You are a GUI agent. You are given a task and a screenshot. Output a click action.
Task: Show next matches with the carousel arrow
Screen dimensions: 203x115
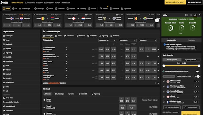click(157, 20)
